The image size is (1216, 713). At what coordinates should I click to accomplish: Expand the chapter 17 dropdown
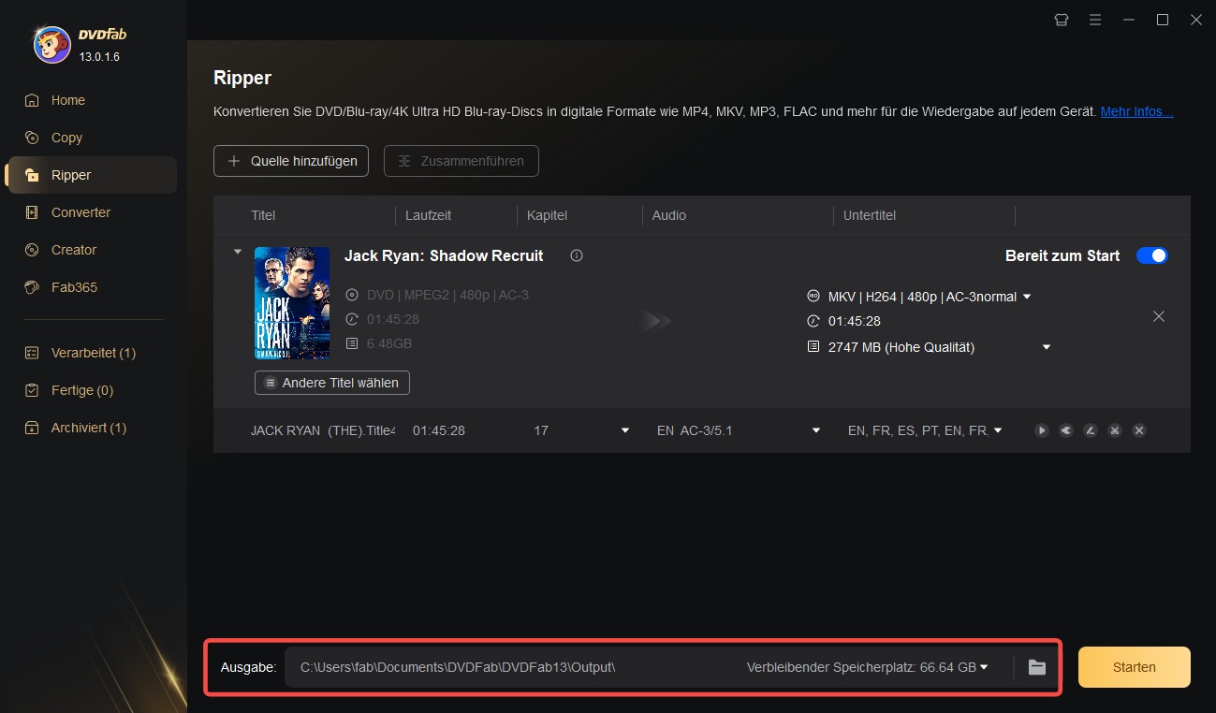point(625,430)
